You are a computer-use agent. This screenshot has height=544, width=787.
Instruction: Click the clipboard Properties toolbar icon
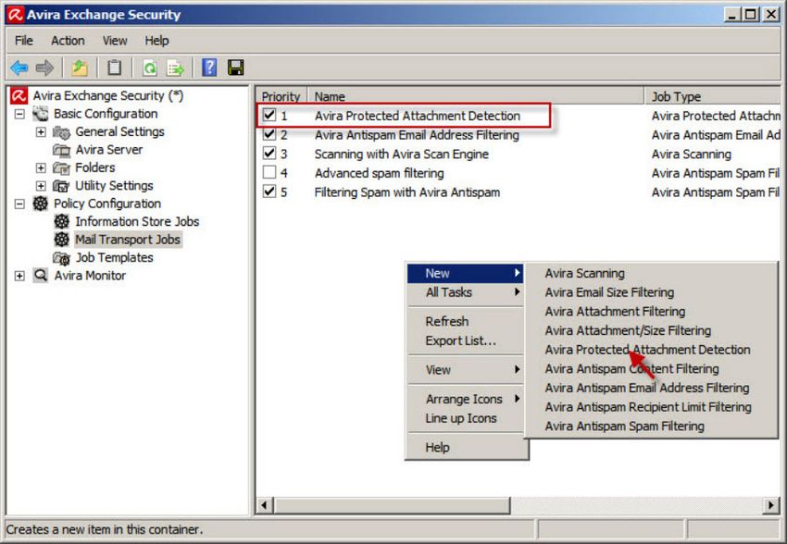point(115,68)
